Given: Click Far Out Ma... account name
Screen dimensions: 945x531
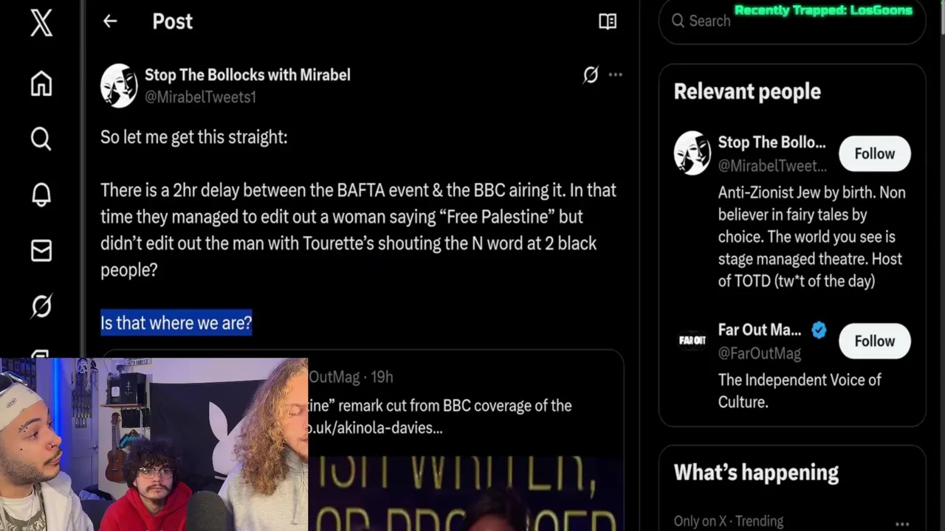Looking at the screenshot, I should 759,330.
